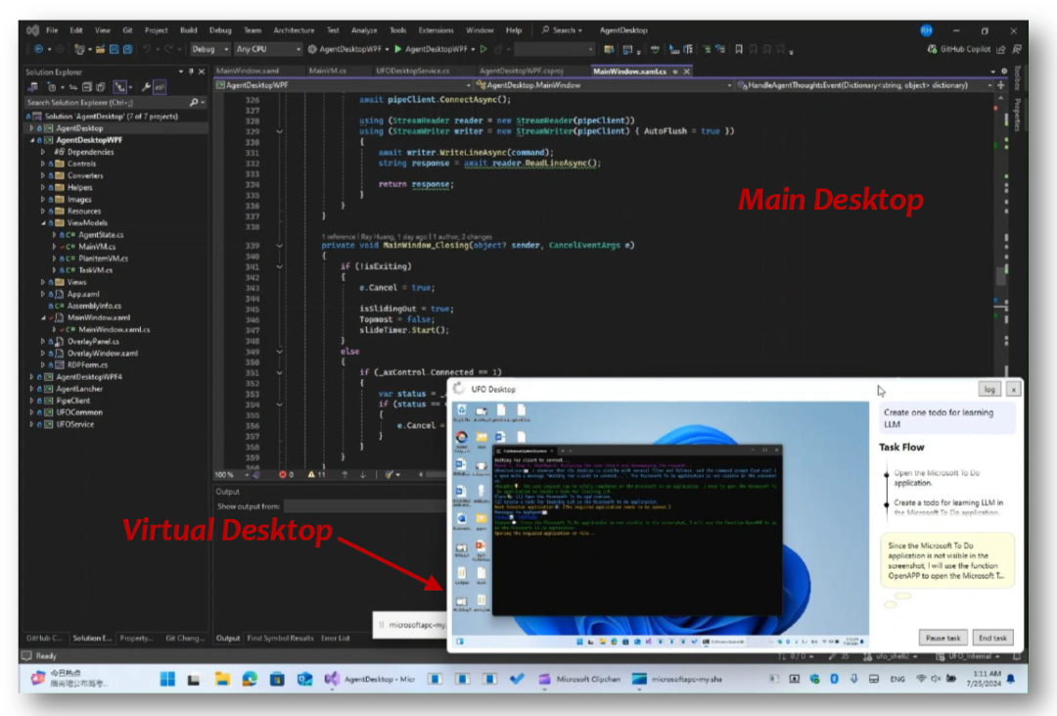Toggle the code fold at line 329
The image size is (1057, 716).
tap(280, 131)
